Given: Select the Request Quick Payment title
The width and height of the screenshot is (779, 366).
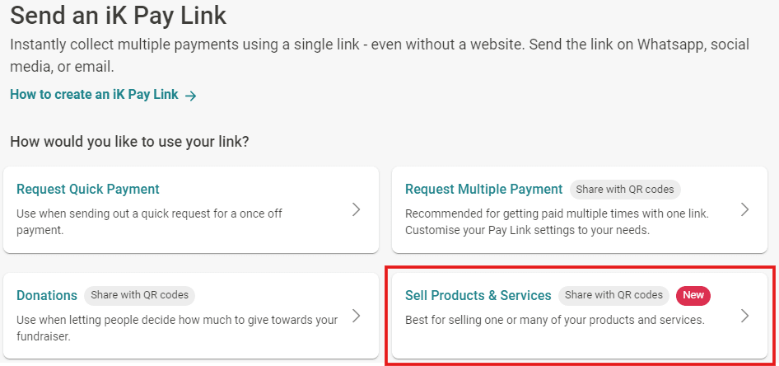Looking at the screenshot, I should click(x=88, y=190).
